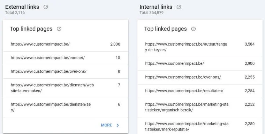Open external row https://www.customerimpact.be/ with 2,036
Screen dimensions: 265x134
tap(66, 44)
